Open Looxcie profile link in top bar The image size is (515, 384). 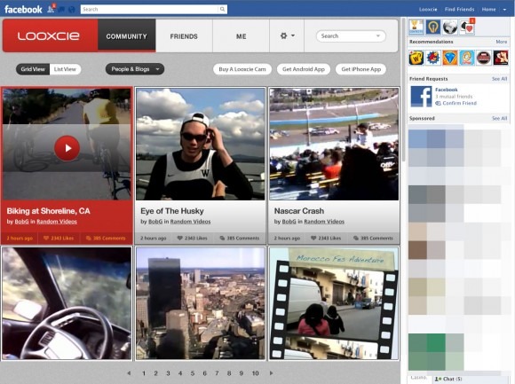coord(428,9)
